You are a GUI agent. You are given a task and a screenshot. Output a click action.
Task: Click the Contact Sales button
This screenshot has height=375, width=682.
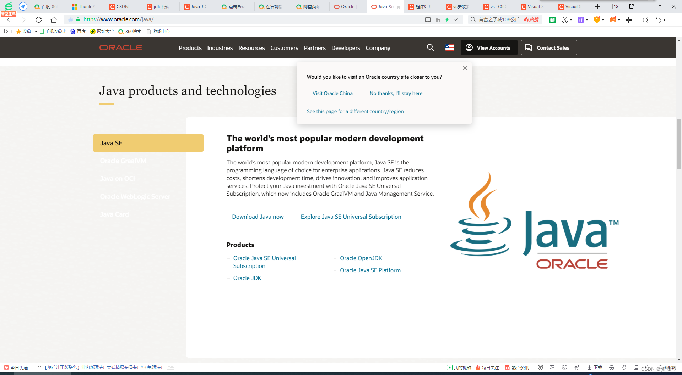point(549,47)
